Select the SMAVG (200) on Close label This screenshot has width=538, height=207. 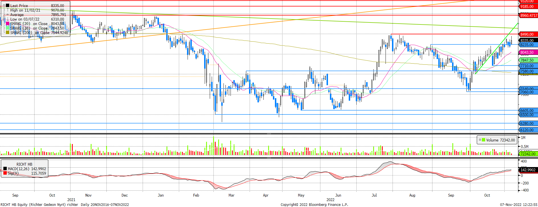click(30, 33)
